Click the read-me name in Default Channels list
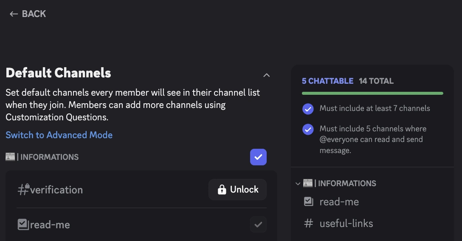Screen dimensions: 462x241 click(x=50, y=224)
